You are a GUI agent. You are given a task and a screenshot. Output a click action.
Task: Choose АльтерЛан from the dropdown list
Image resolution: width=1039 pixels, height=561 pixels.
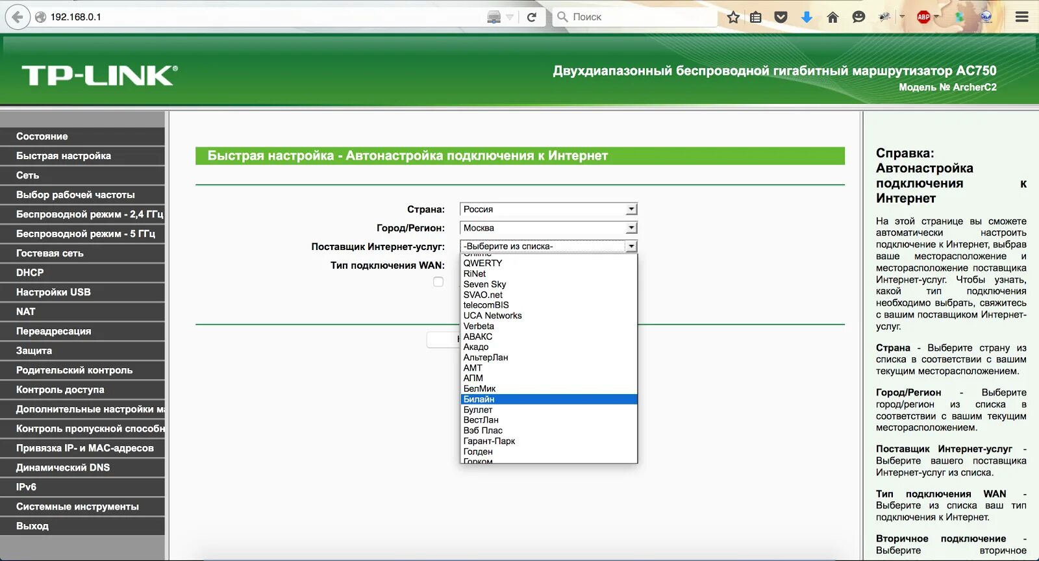549,357
